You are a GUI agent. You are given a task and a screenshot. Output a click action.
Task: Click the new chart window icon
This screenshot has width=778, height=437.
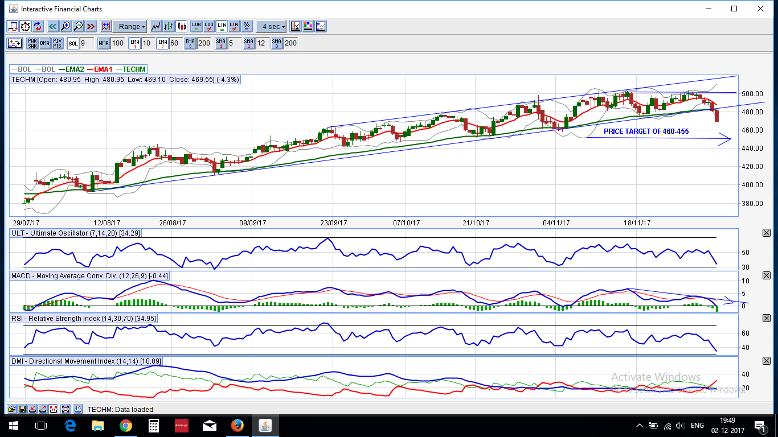click(13, 26)
